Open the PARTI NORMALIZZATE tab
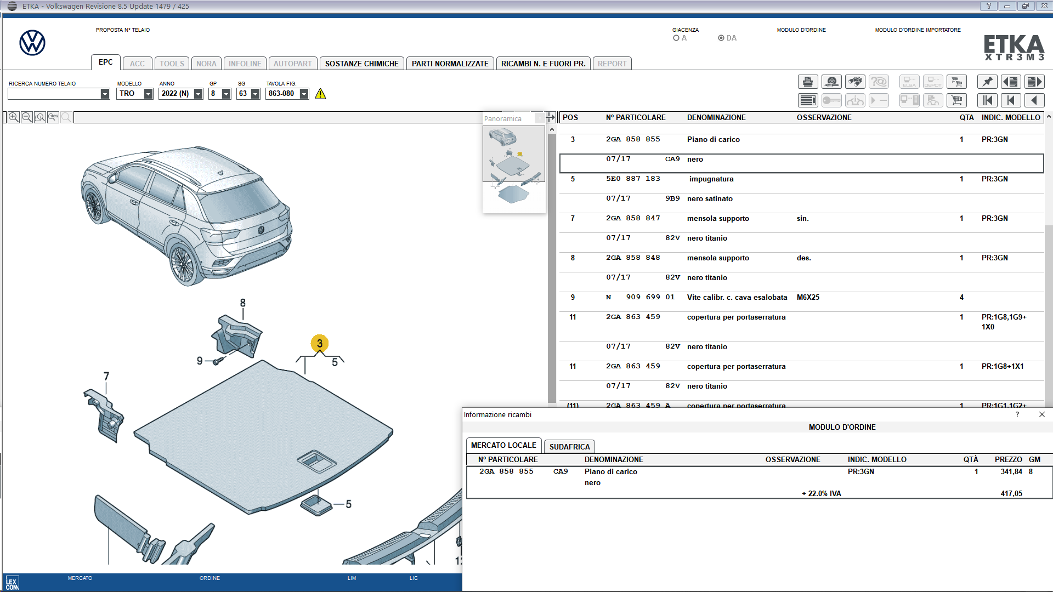The height and width of the screenshot is (592, 1053). [450, 64]
